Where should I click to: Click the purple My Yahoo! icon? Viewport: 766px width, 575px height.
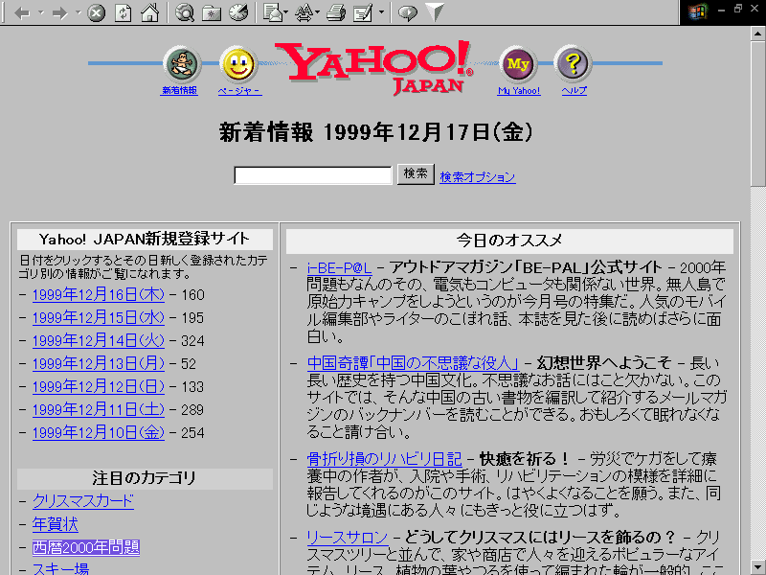pos(518,64)
